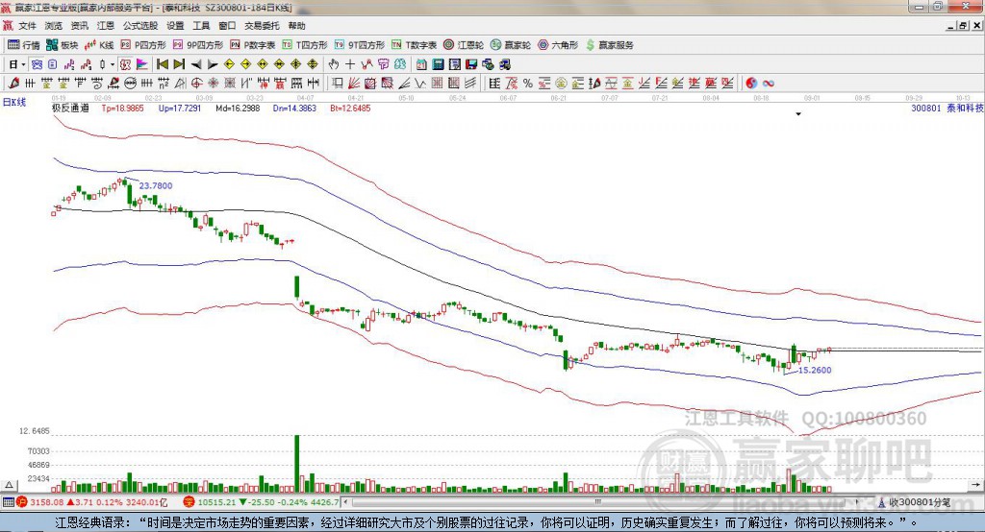This screenshot has width=985, height=532.
Task: Click the 15.2600 low price label
Action: (815, 370)
